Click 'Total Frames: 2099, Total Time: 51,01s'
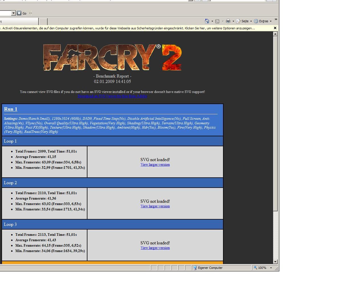Screen dimensions: 364x284 pyautogui.click(x=46, y=151)
